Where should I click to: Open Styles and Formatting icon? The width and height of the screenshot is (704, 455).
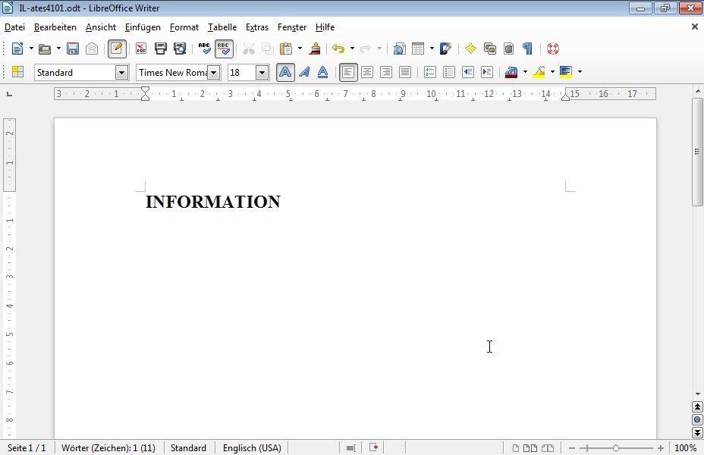point(18,72)
